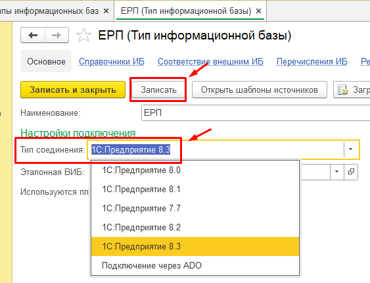
Task: Open the Эталонная ВИБ dropdown arrow
Action: (336, 172)
